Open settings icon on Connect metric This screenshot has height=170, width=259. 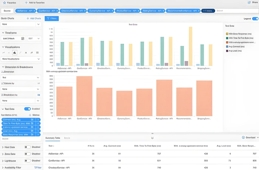pyautogui.click(x=32, y=120)
